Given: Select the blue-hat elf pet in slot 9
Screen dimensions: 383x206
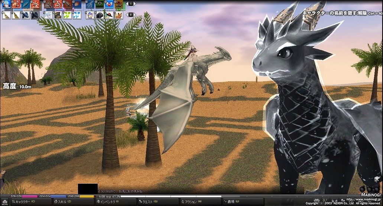Looking at the screenshot, I should tap(90, 15).
